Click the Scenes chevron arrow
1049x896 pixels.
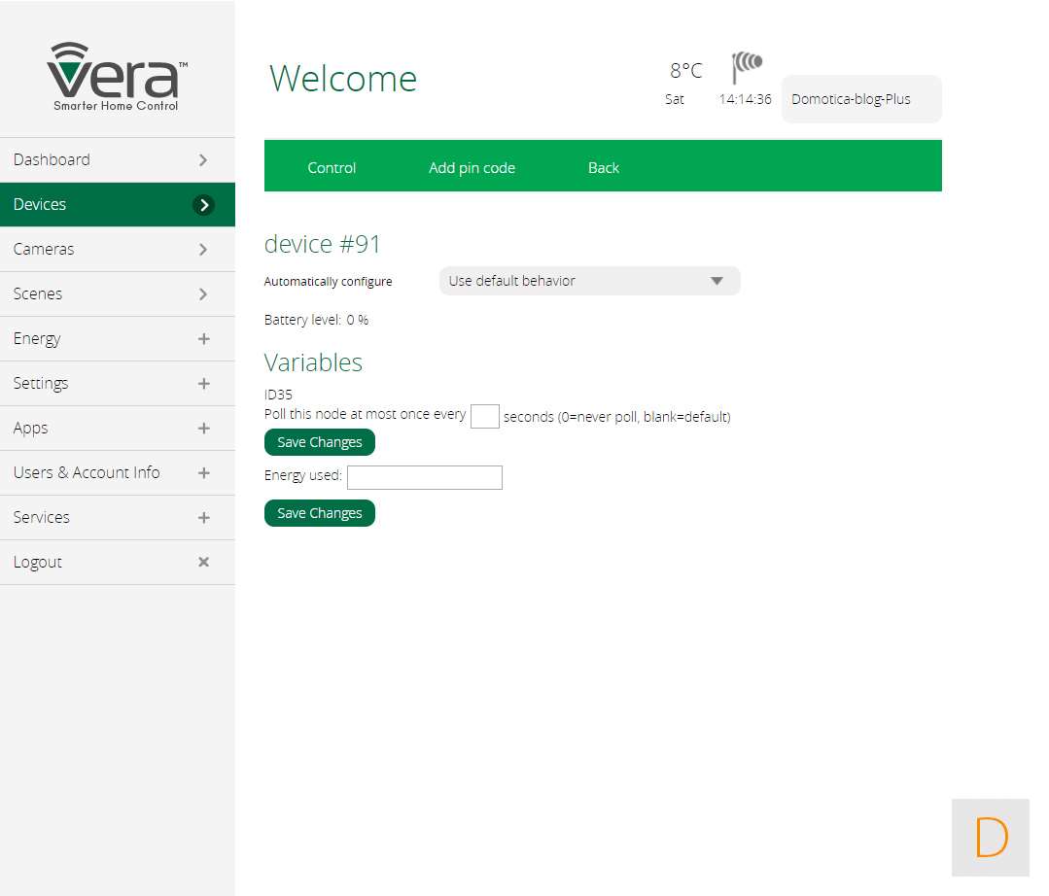(x=203, y=294)
